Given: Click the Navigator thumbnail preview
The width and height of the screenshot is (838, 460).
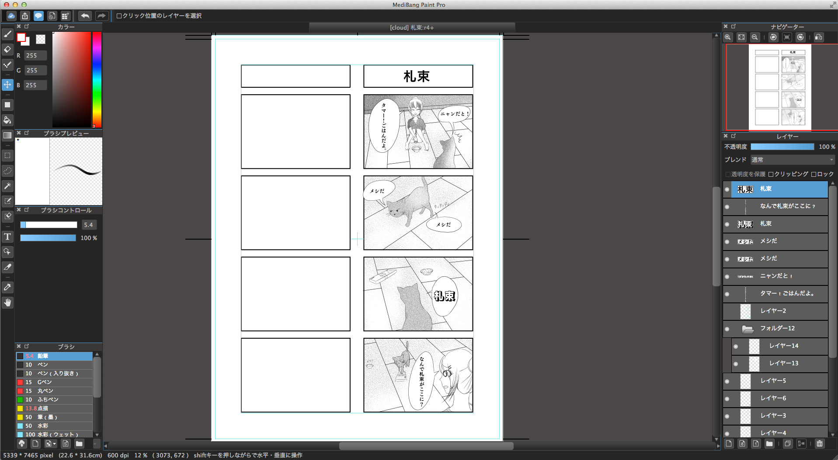Looking at the screenshot, I should [x=780, y=87].
